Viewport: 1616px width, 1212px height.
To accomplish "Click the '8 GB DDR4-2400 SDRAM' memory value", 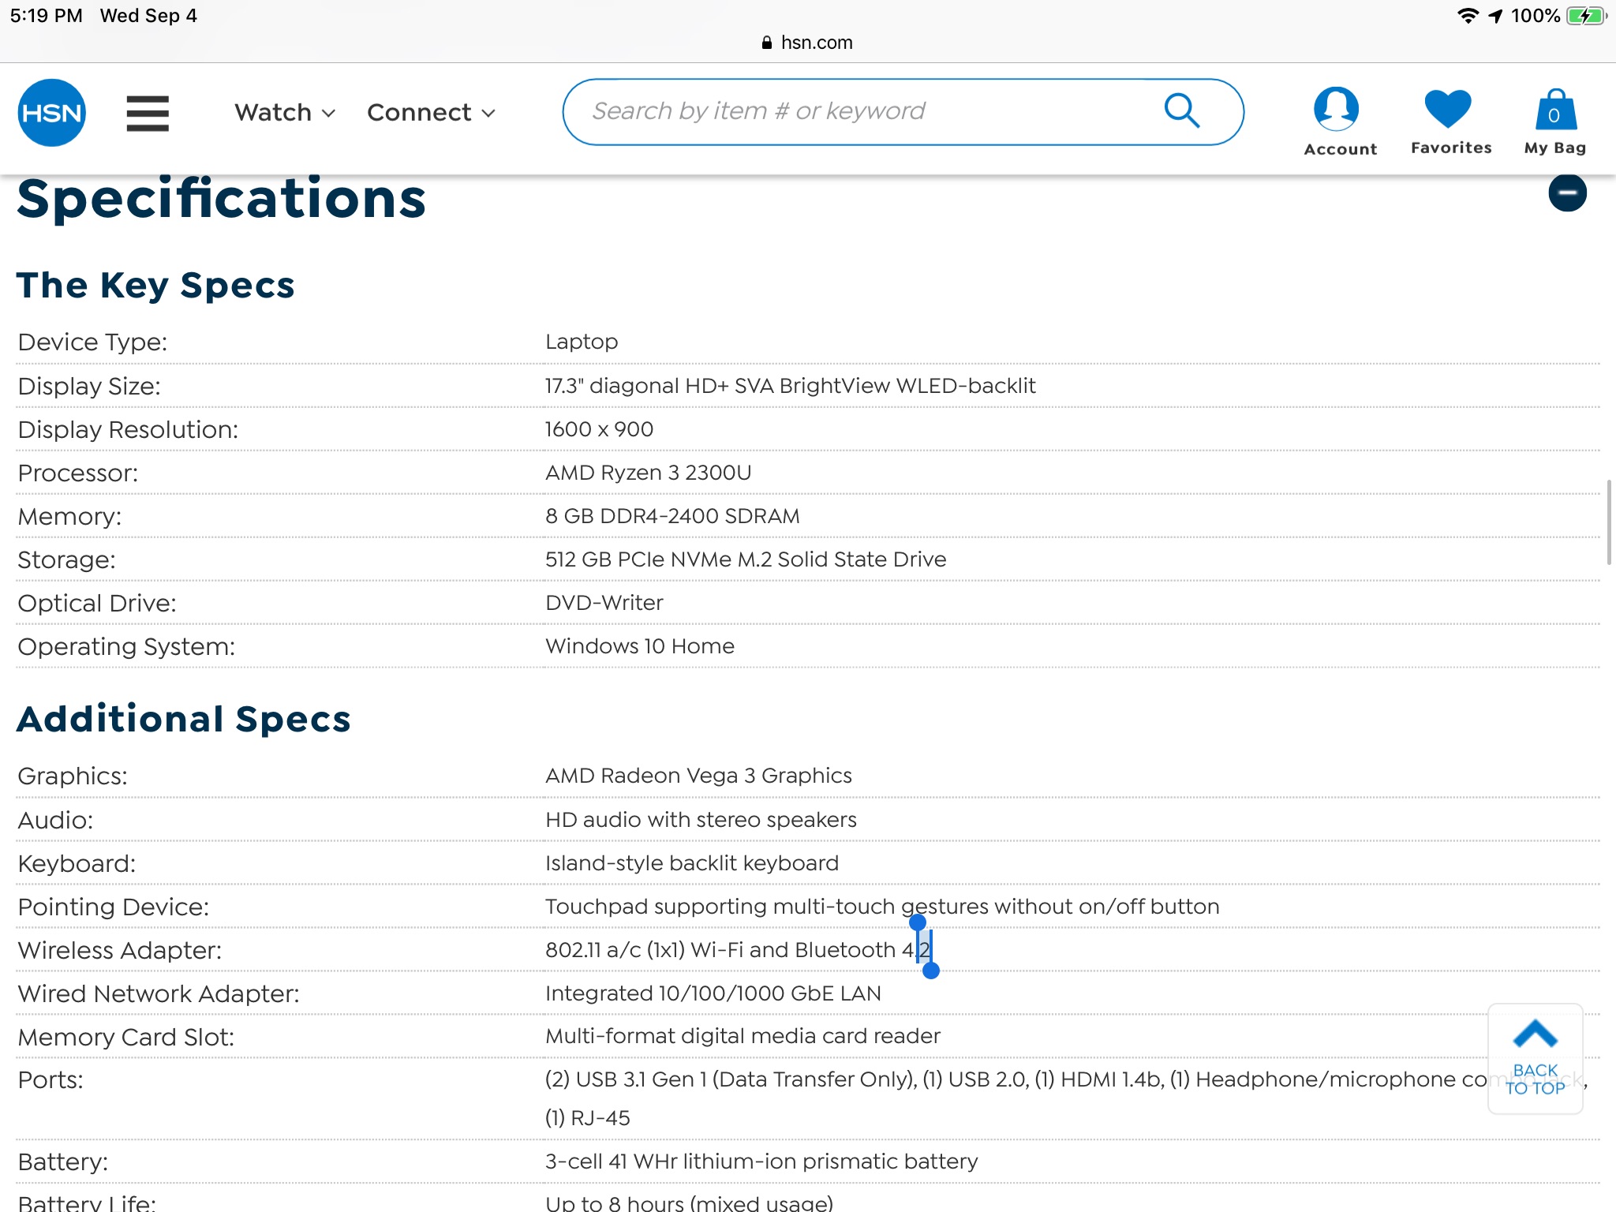I will 672,516.
